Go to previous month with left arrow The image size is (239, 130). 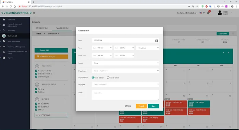point(223,53)
